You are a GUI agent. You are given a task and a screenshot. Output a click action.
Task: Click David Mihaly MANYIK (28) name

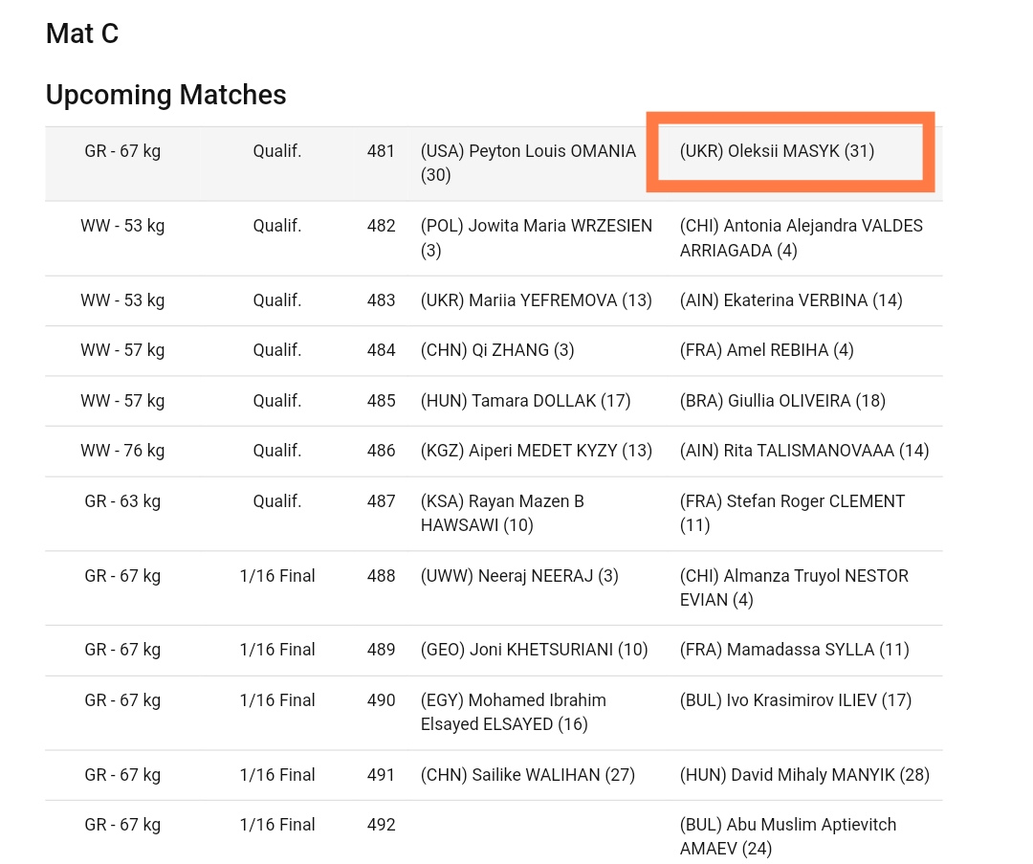(x=804, y=775)
